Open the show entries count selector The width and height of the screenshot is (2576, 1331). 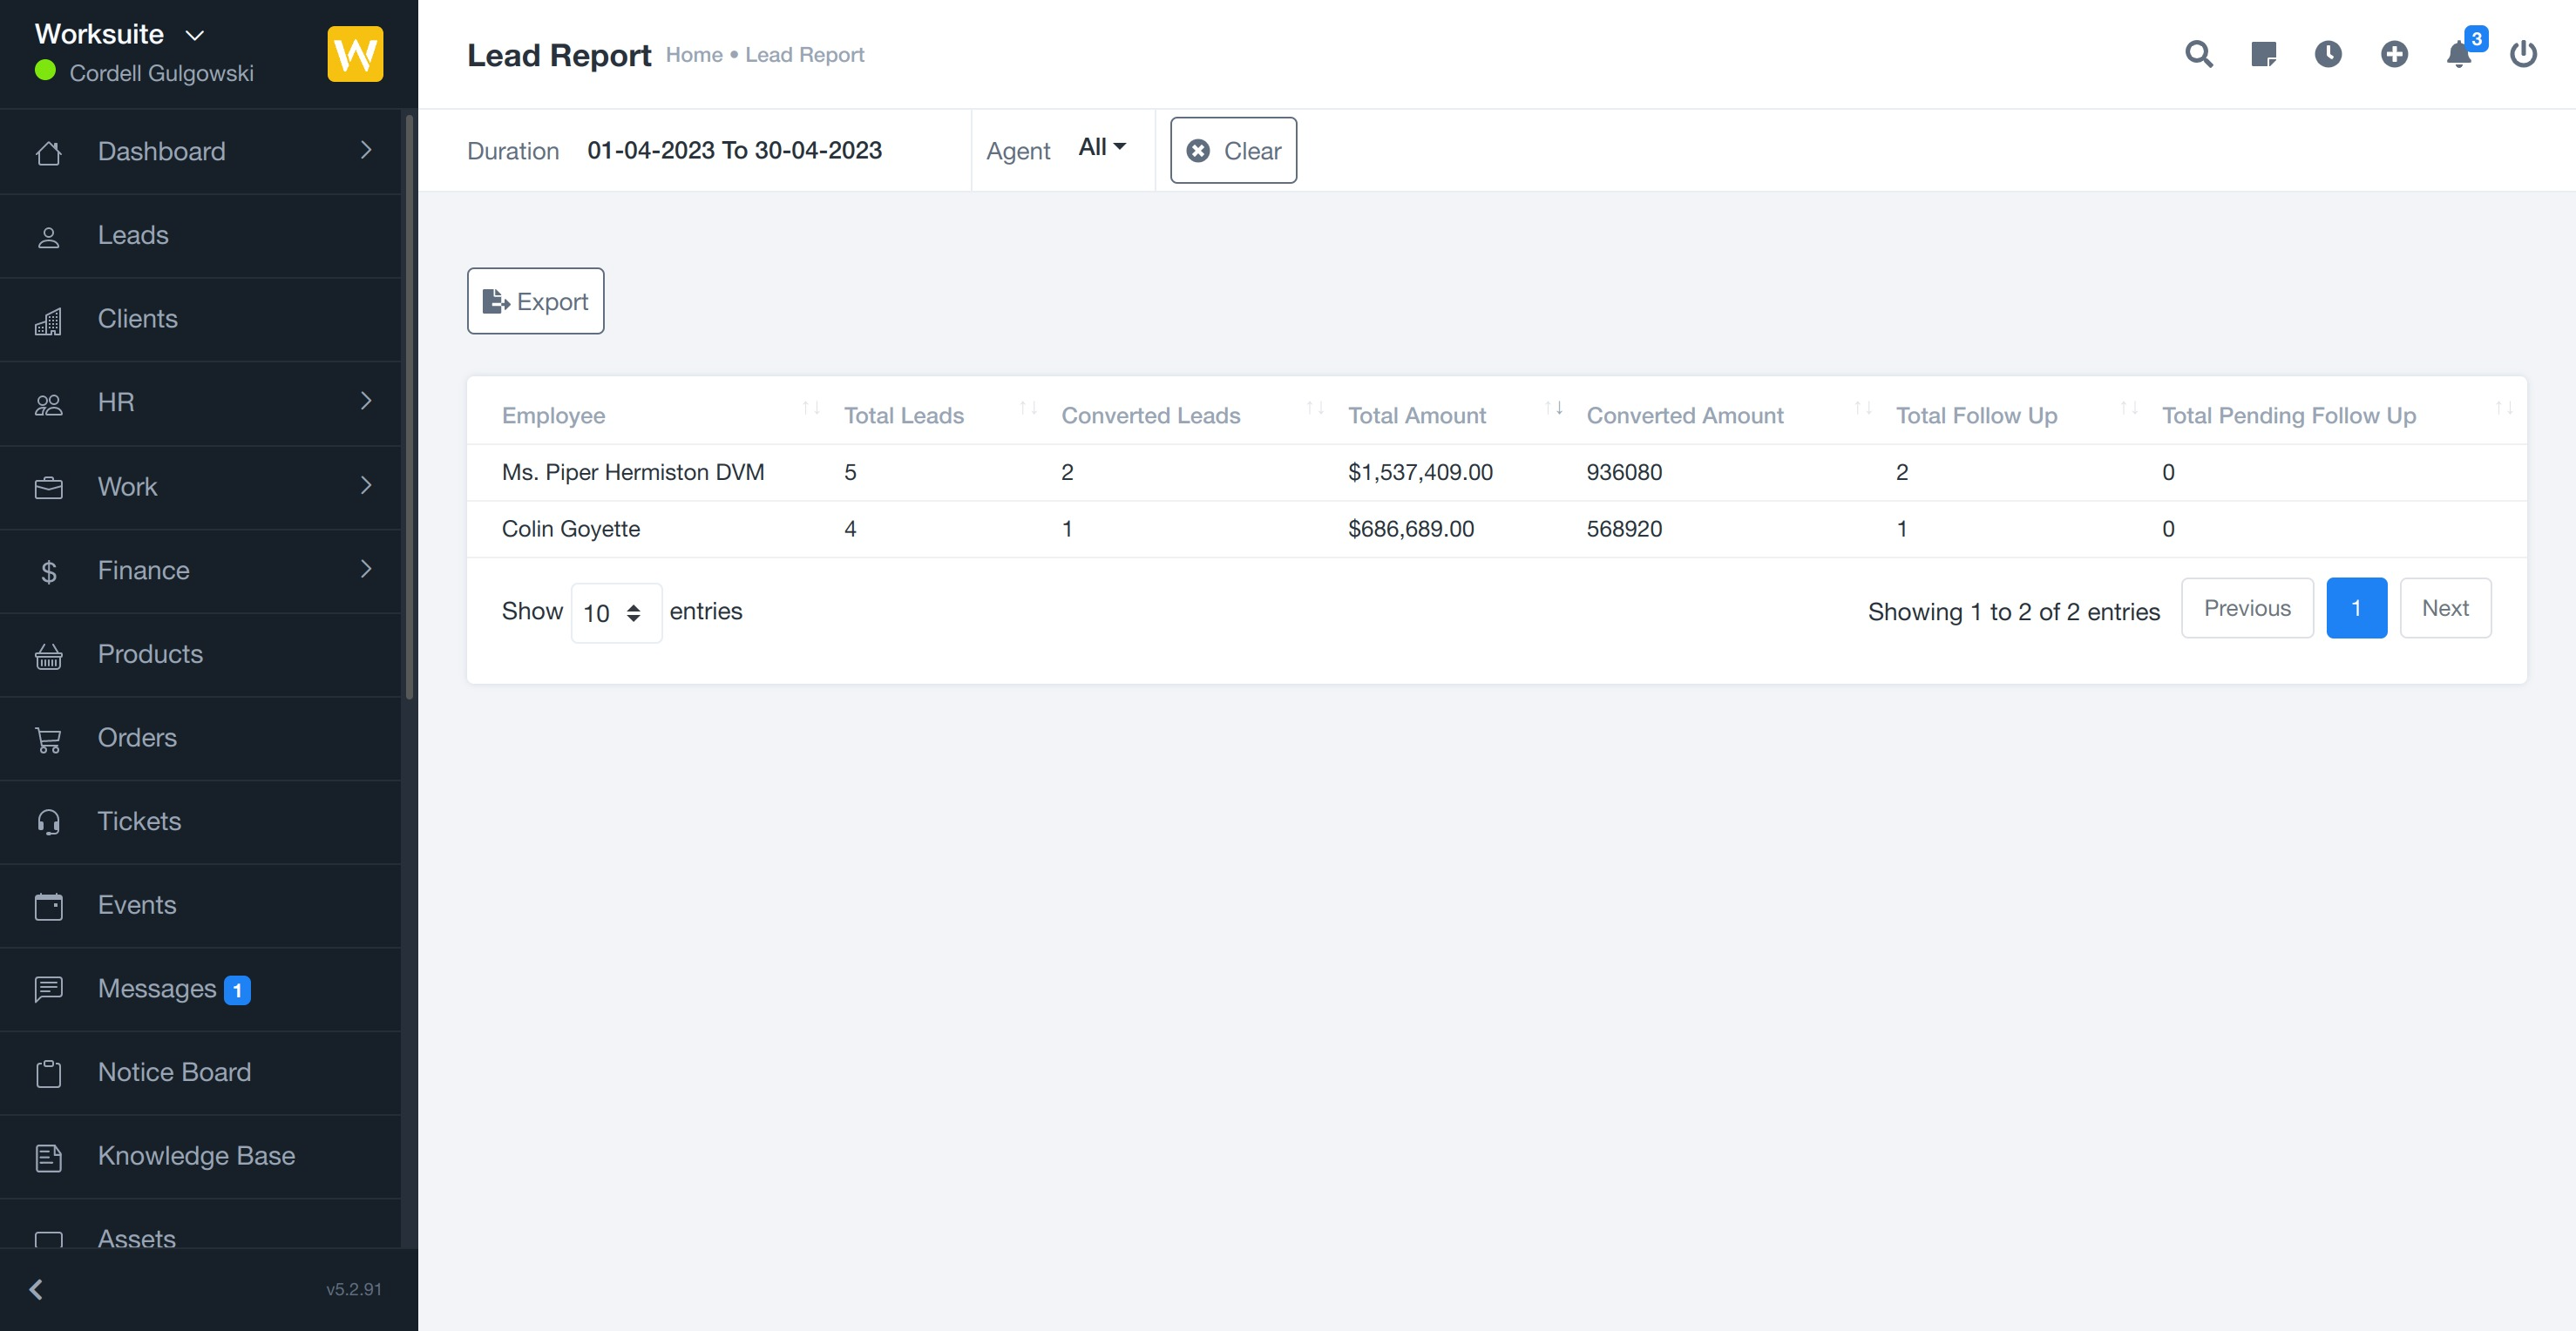(x=614, y=612)
